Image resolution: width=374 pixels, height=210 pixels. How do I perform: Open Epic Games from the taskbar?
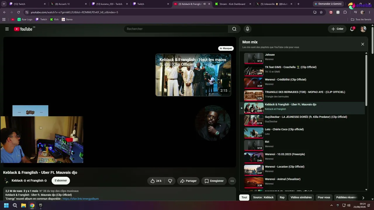coord(41,205)
